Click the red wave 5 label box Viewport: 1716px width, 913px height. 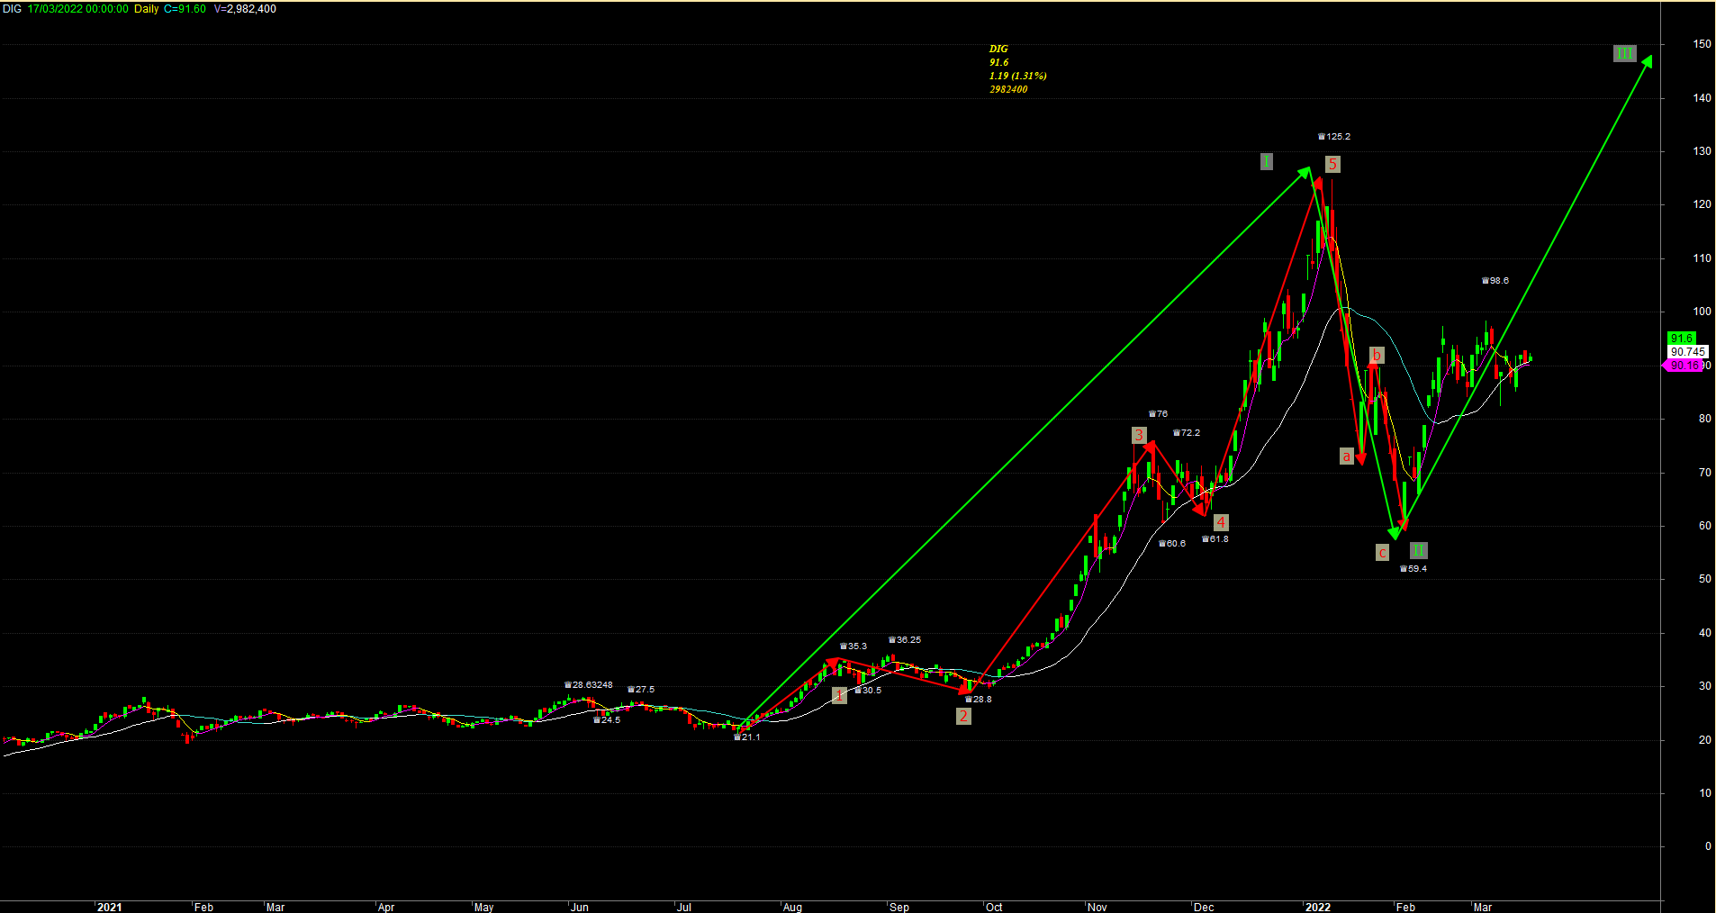1332,164
